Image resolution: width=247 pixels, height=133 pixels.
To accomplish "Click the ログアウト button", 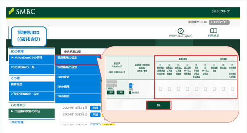I will [219, 22].
